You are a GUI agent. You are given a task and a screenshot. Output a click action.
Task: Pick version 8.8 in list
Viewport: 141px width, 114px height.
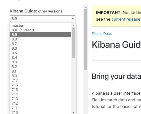coord(40,39)
